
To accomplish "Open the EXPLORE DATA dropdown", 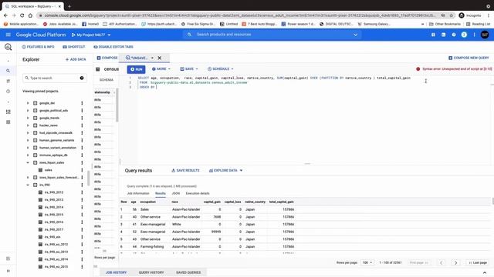I will [225, 171].
